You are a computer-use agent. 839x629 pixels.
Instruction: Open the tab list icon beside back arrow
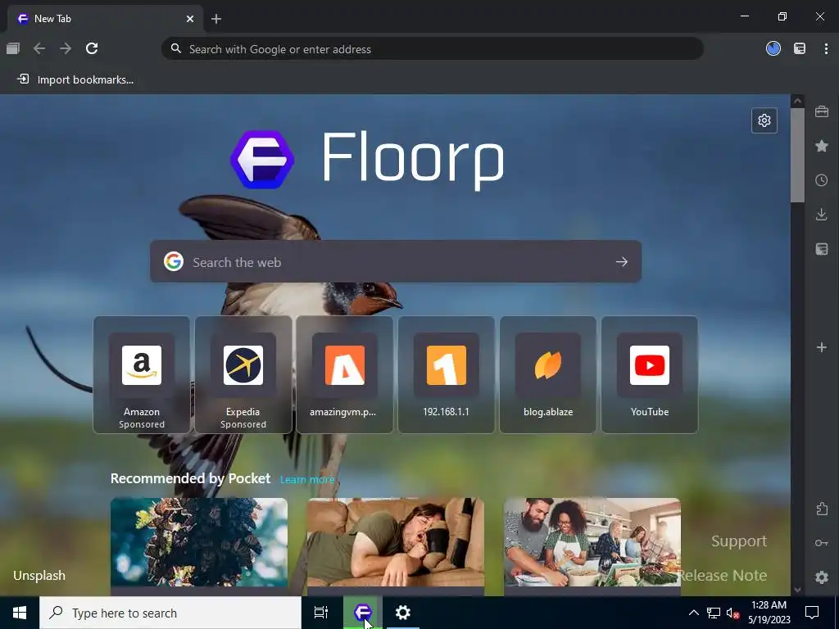(x=13, y=48)
